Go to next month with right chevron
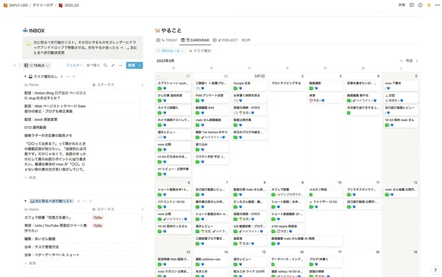442x277 pixels. [x=417, y=61]
